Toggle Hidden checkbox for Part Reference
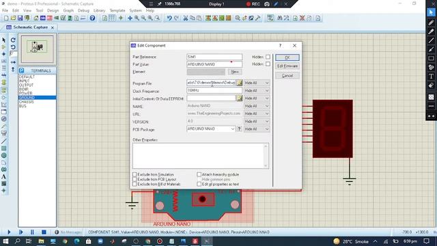 click(268, 57)
